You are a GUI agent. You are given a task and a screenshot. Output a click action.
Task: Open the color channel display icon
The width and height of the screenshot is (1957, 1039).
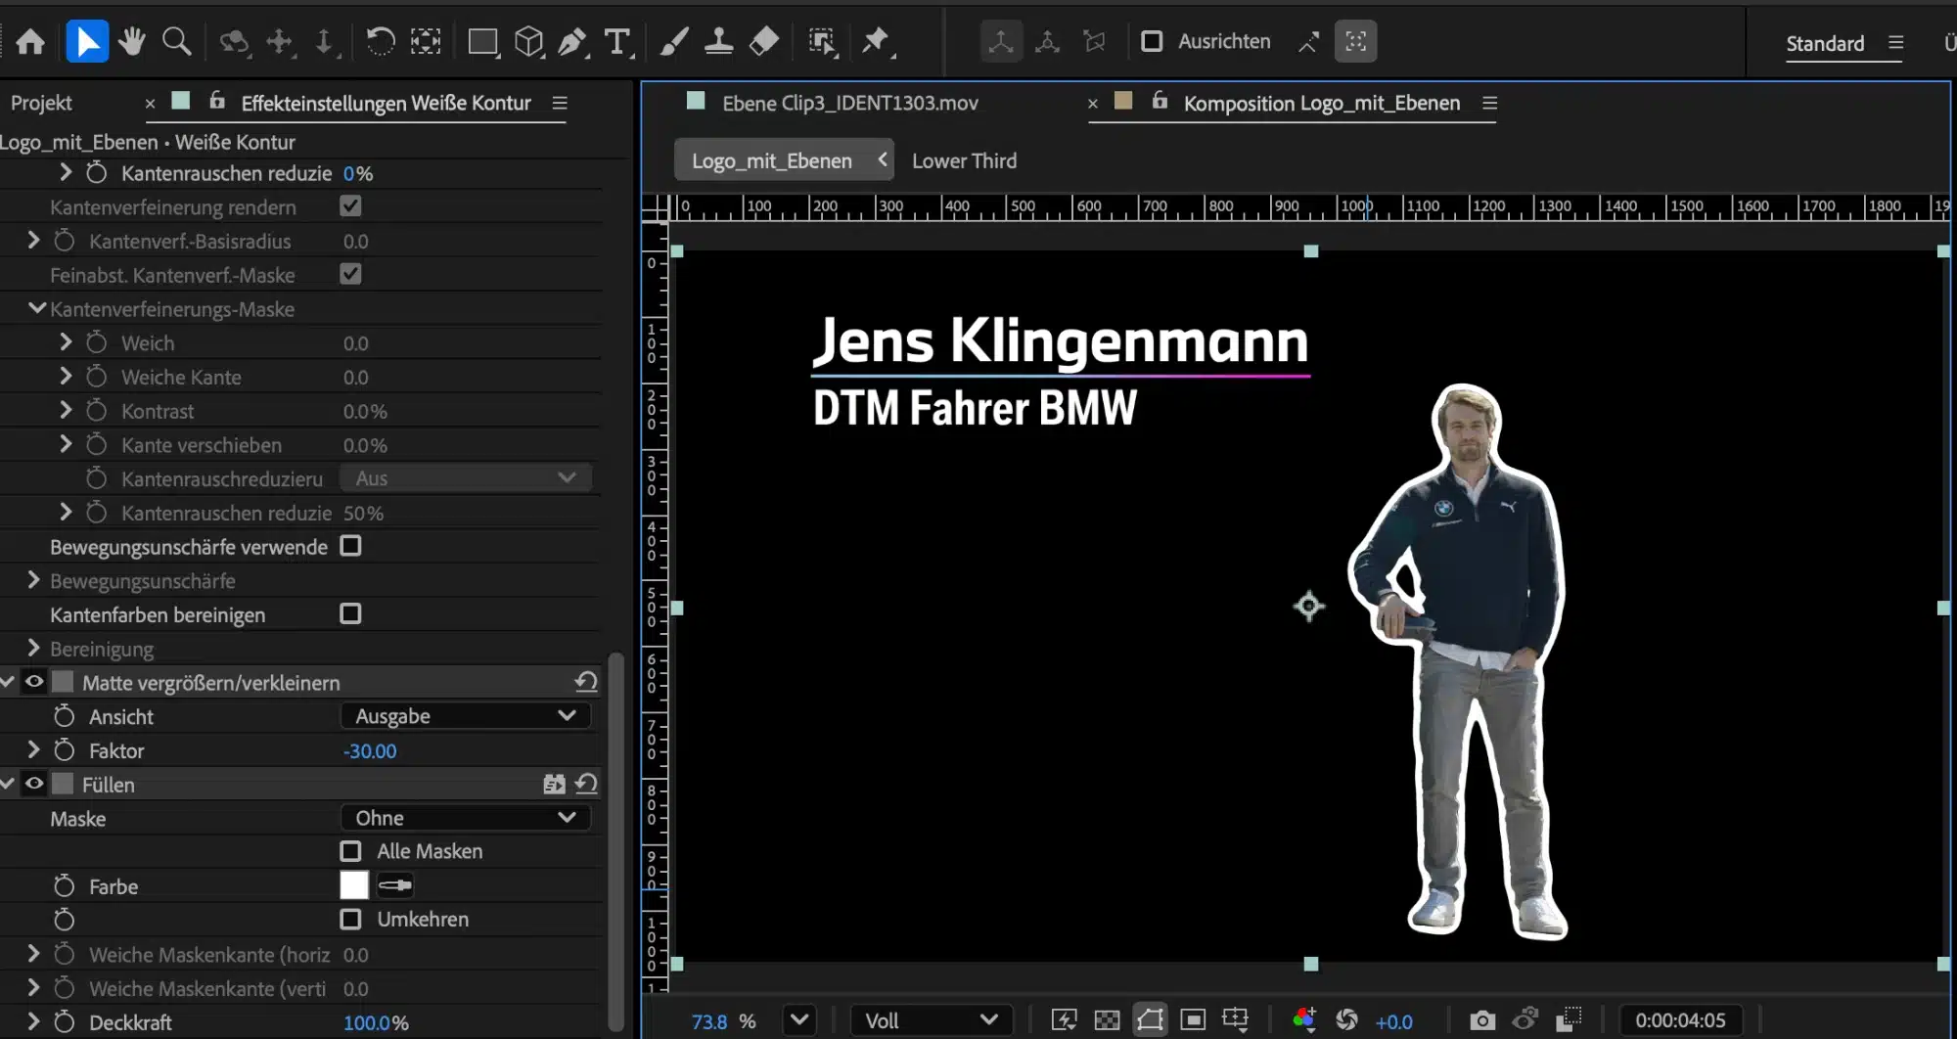tap(1303, 1020)
